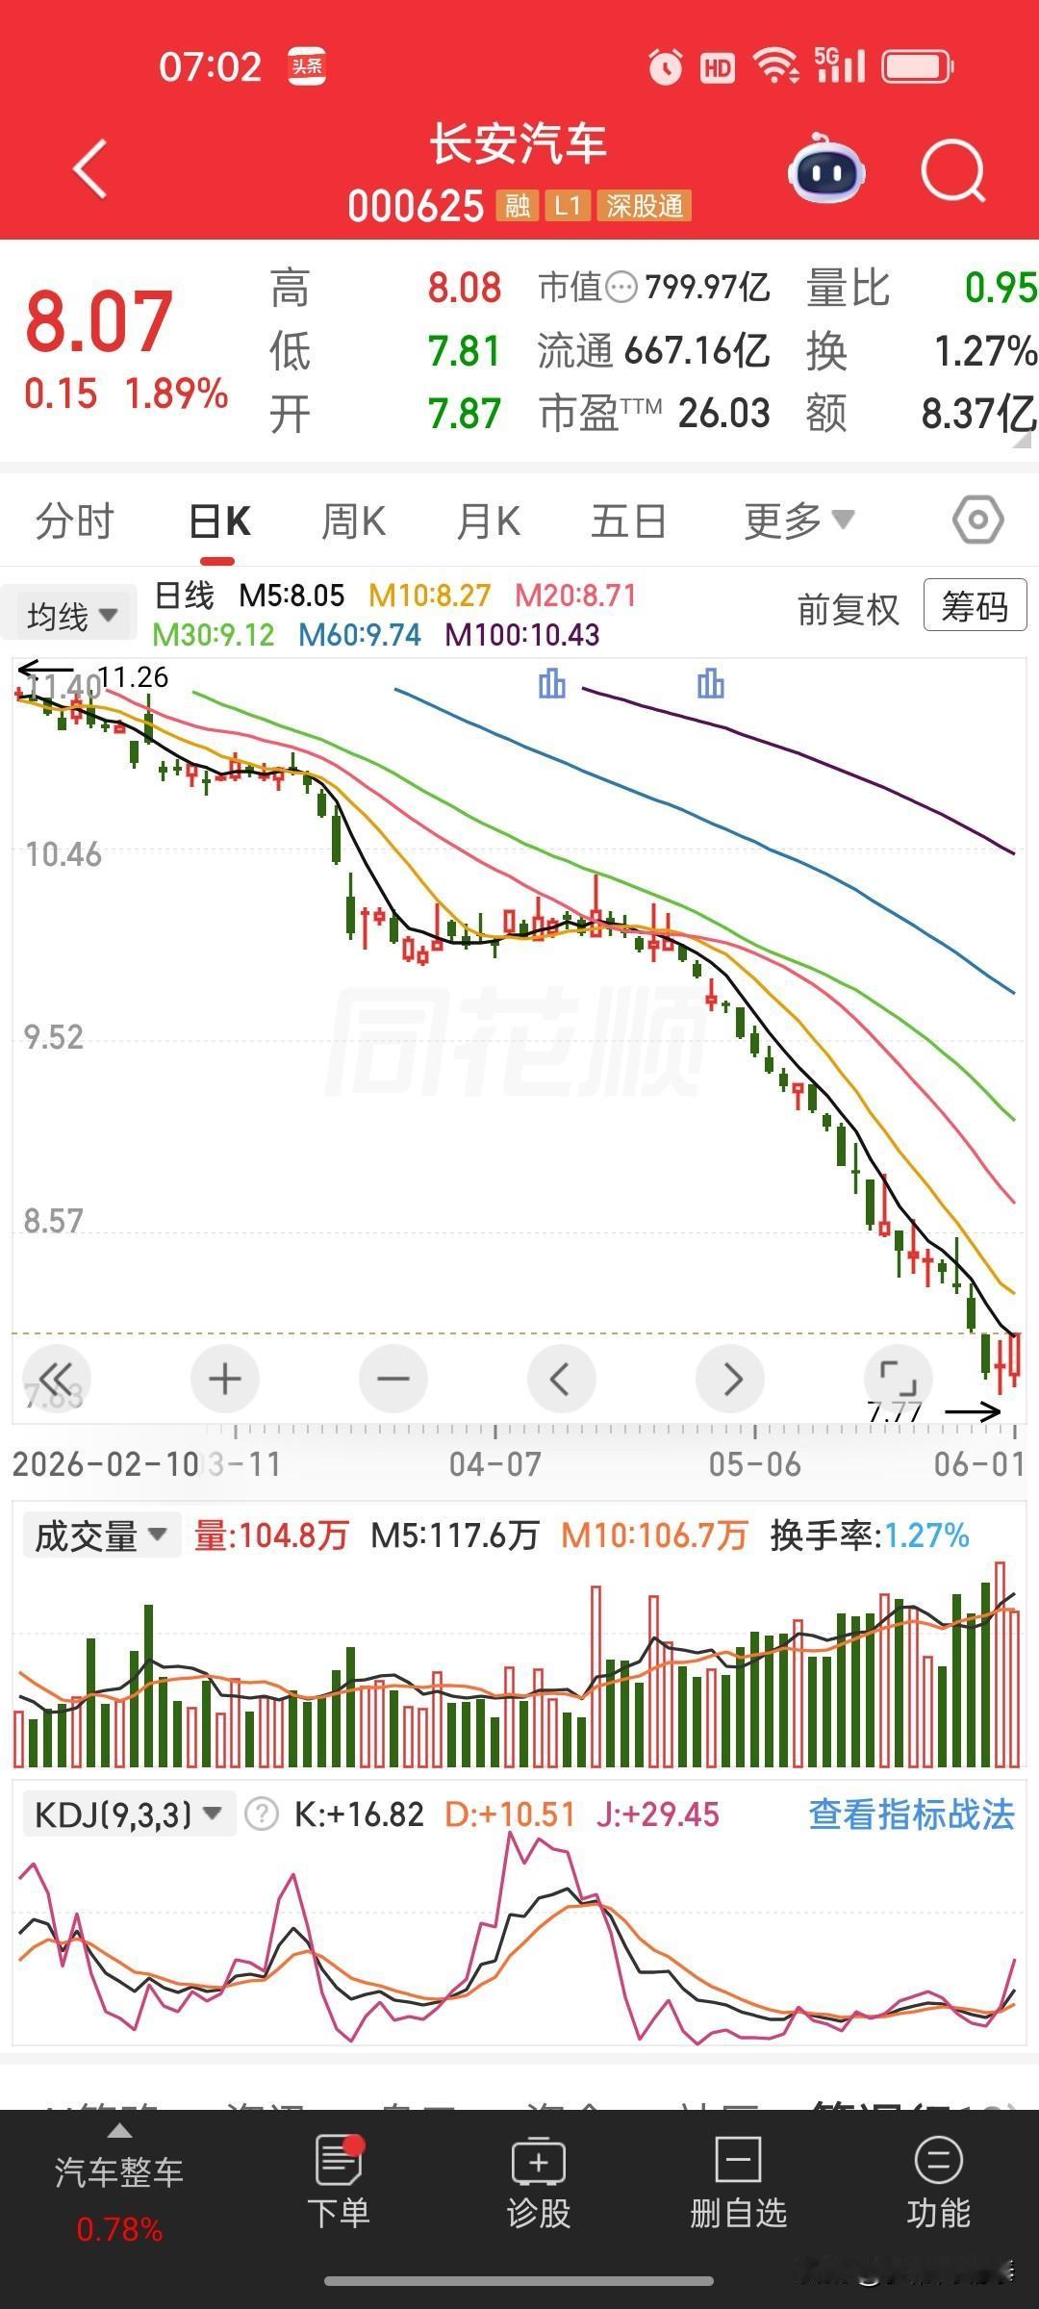The width and height of the screenshot is (1039, 2309).
Task: Tap high price 8.08
Action: [465, 288]
